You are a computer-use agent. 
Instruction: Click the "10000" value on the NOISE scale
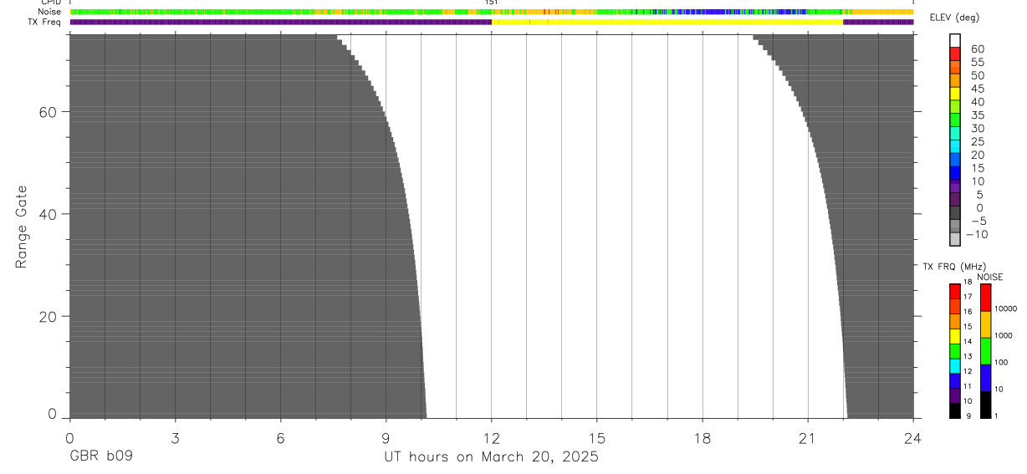pos(1005,308)
